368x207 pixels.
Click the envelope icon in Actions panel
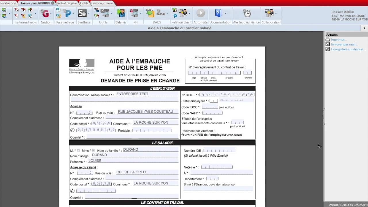coord(327,44)
